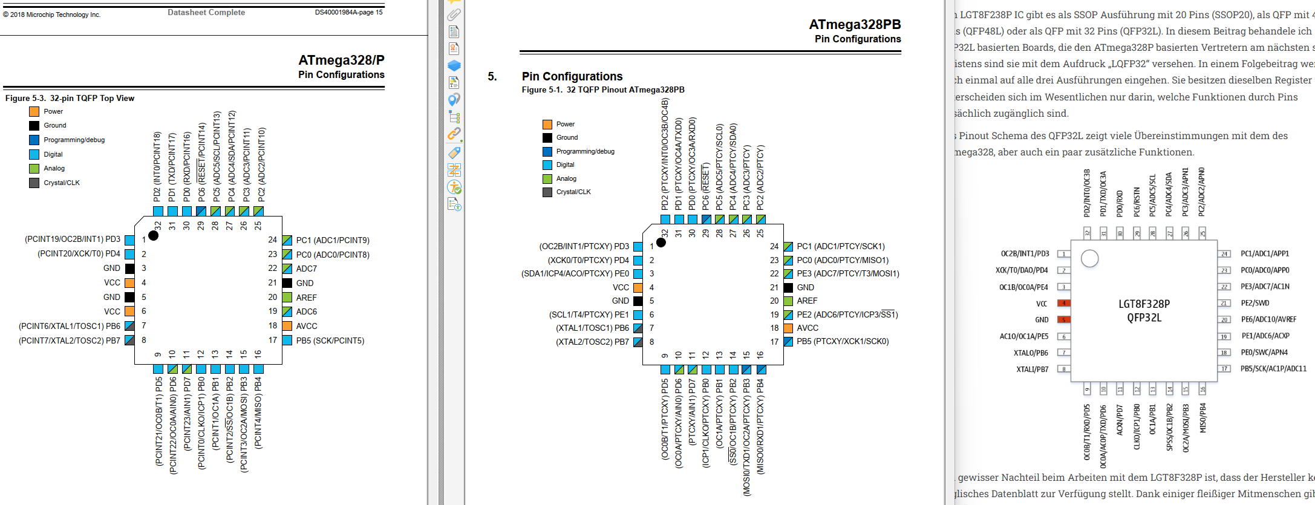
Task: Click LGT8F328P pin label 'AC10/OC1A/PE5'
Action: pyautogui.click(x=1024, y=336)
